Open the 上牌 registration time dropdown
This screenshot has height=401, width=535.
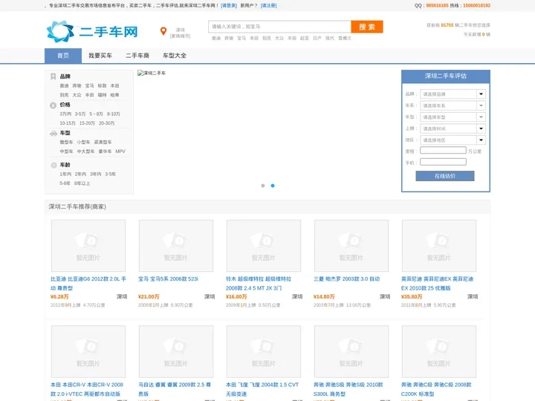[x=452, y=128]
